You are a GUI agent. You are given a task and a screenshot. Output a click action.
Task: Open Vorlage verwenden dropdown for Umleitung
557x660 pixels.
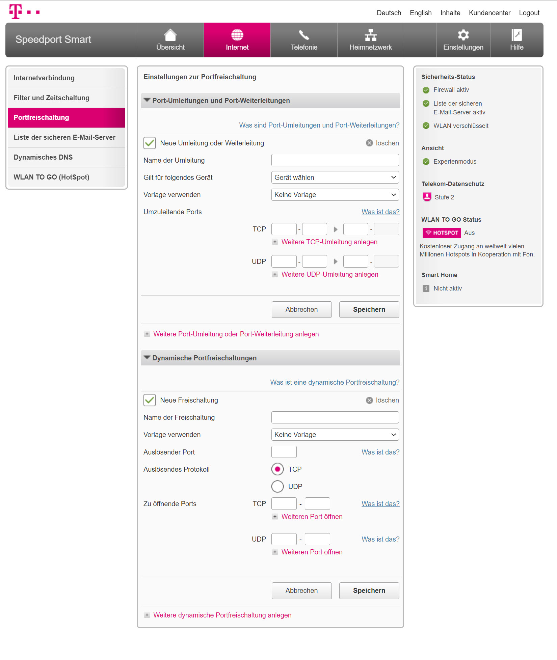coord(335,195)
